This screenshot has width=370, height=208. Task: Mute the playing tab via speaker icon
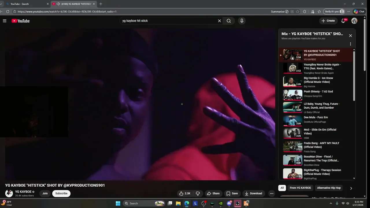58,4
